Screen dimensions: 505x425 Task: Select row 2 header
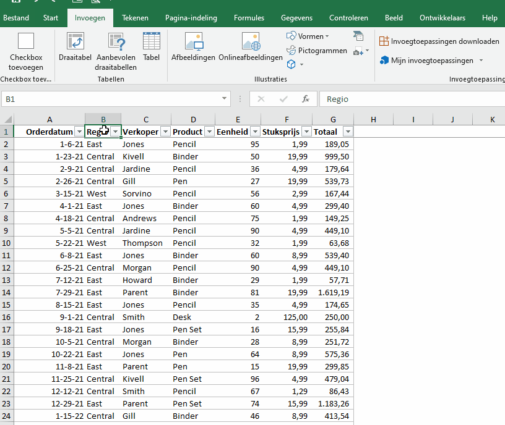tap(6, 144)
